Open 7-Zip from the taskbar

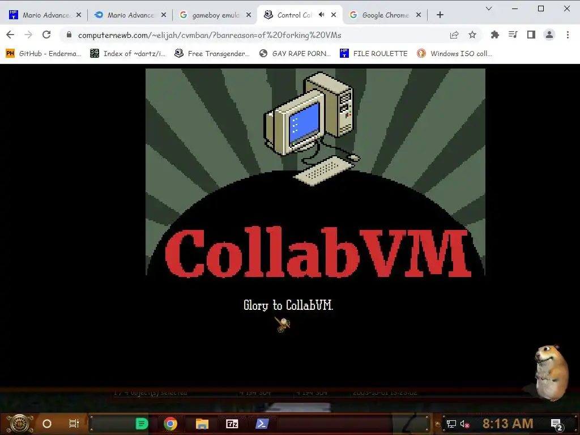pyautogui.click(x=232, y=424)
